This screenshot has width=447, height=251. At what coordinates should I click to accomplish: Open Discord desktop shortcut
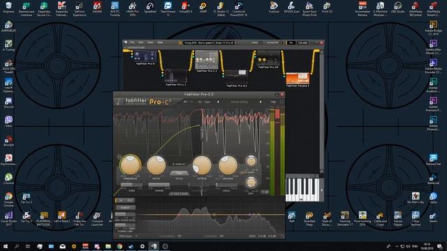(x=8, y=102)
